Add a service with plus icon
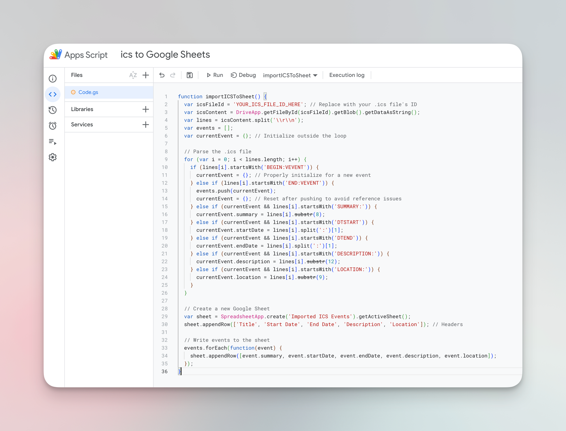The height and width of the screenshot is (431, 566). 146,125
